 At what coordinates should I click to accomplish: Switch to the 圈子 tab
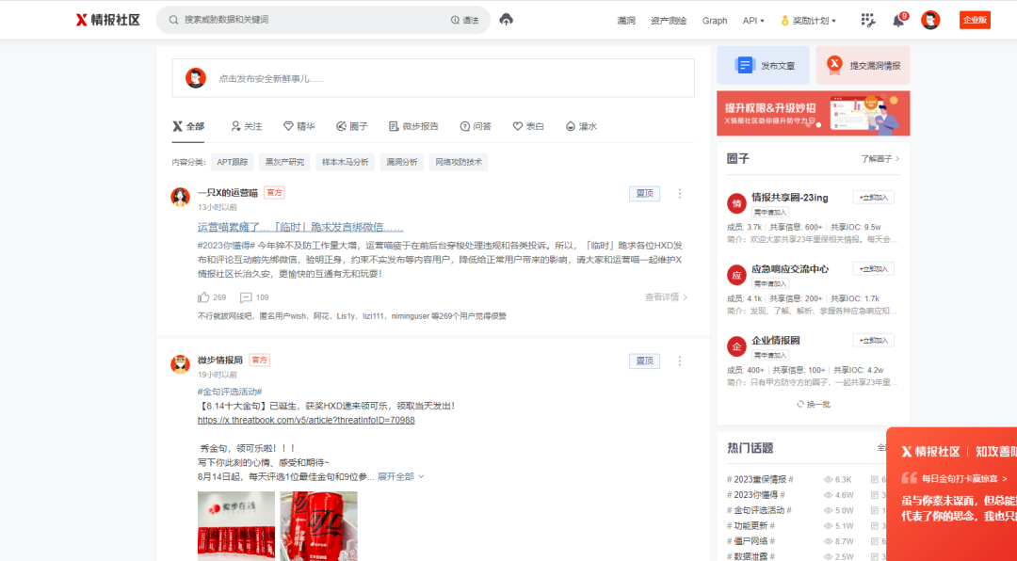click(x=351, y=126)
